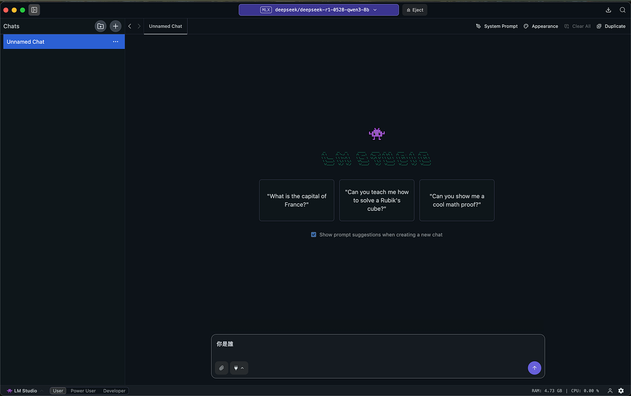
Task: Switch to Developer mode
Action: point(114,391)
